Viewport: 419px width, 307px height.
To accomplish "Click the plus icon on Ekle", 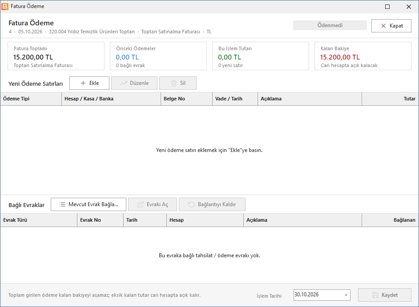I will pos(83,83).
